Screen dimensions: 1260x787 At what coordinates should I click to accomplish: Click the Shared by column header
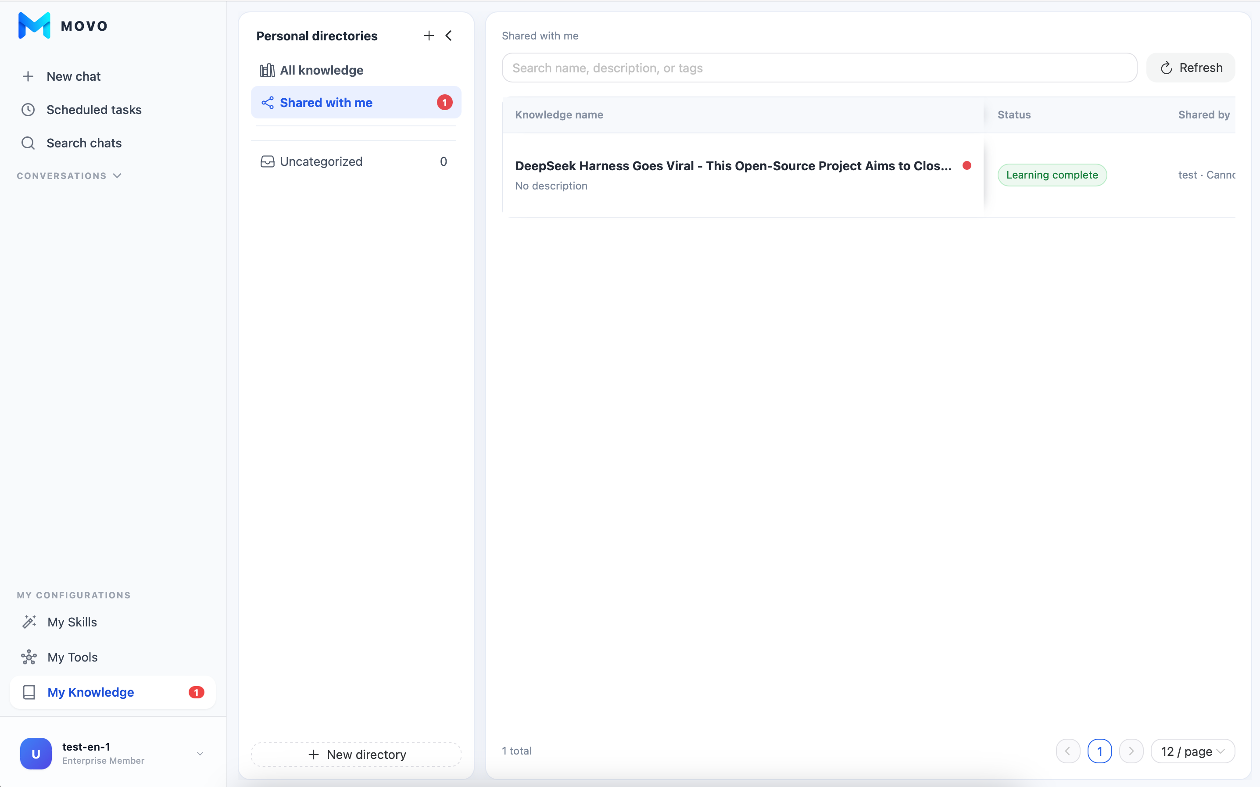tap(1204, 114)
